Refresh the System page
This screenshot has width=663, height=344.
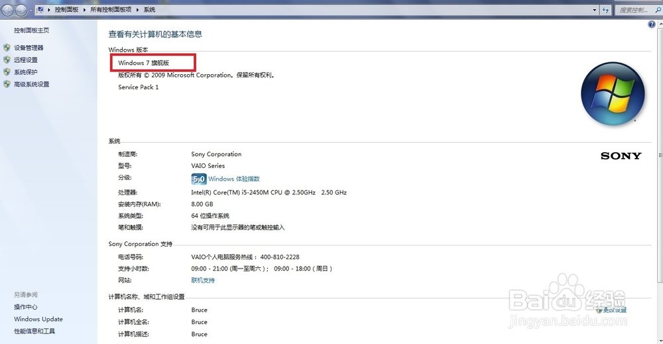[605, 10]
